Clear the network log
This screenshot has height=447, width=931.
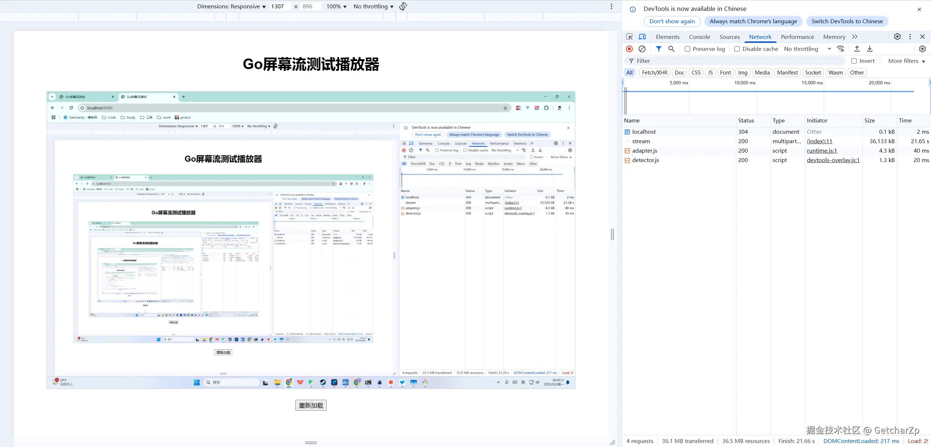pyautogui.click(x=642, y=49)
